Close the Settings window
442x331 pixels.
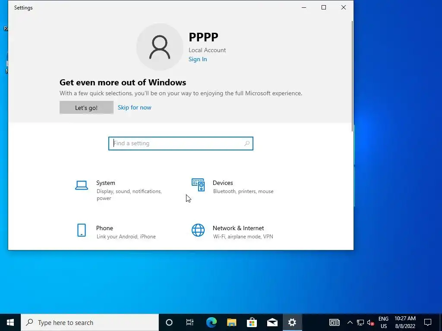pos(343,8)
